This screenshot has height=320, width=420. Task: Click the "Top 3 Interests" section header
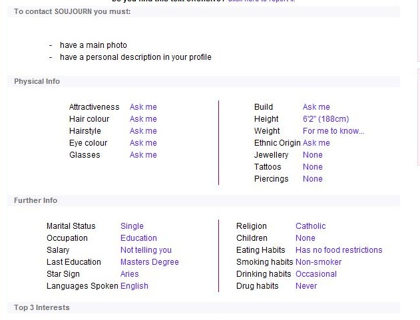[x=42, y=307]
